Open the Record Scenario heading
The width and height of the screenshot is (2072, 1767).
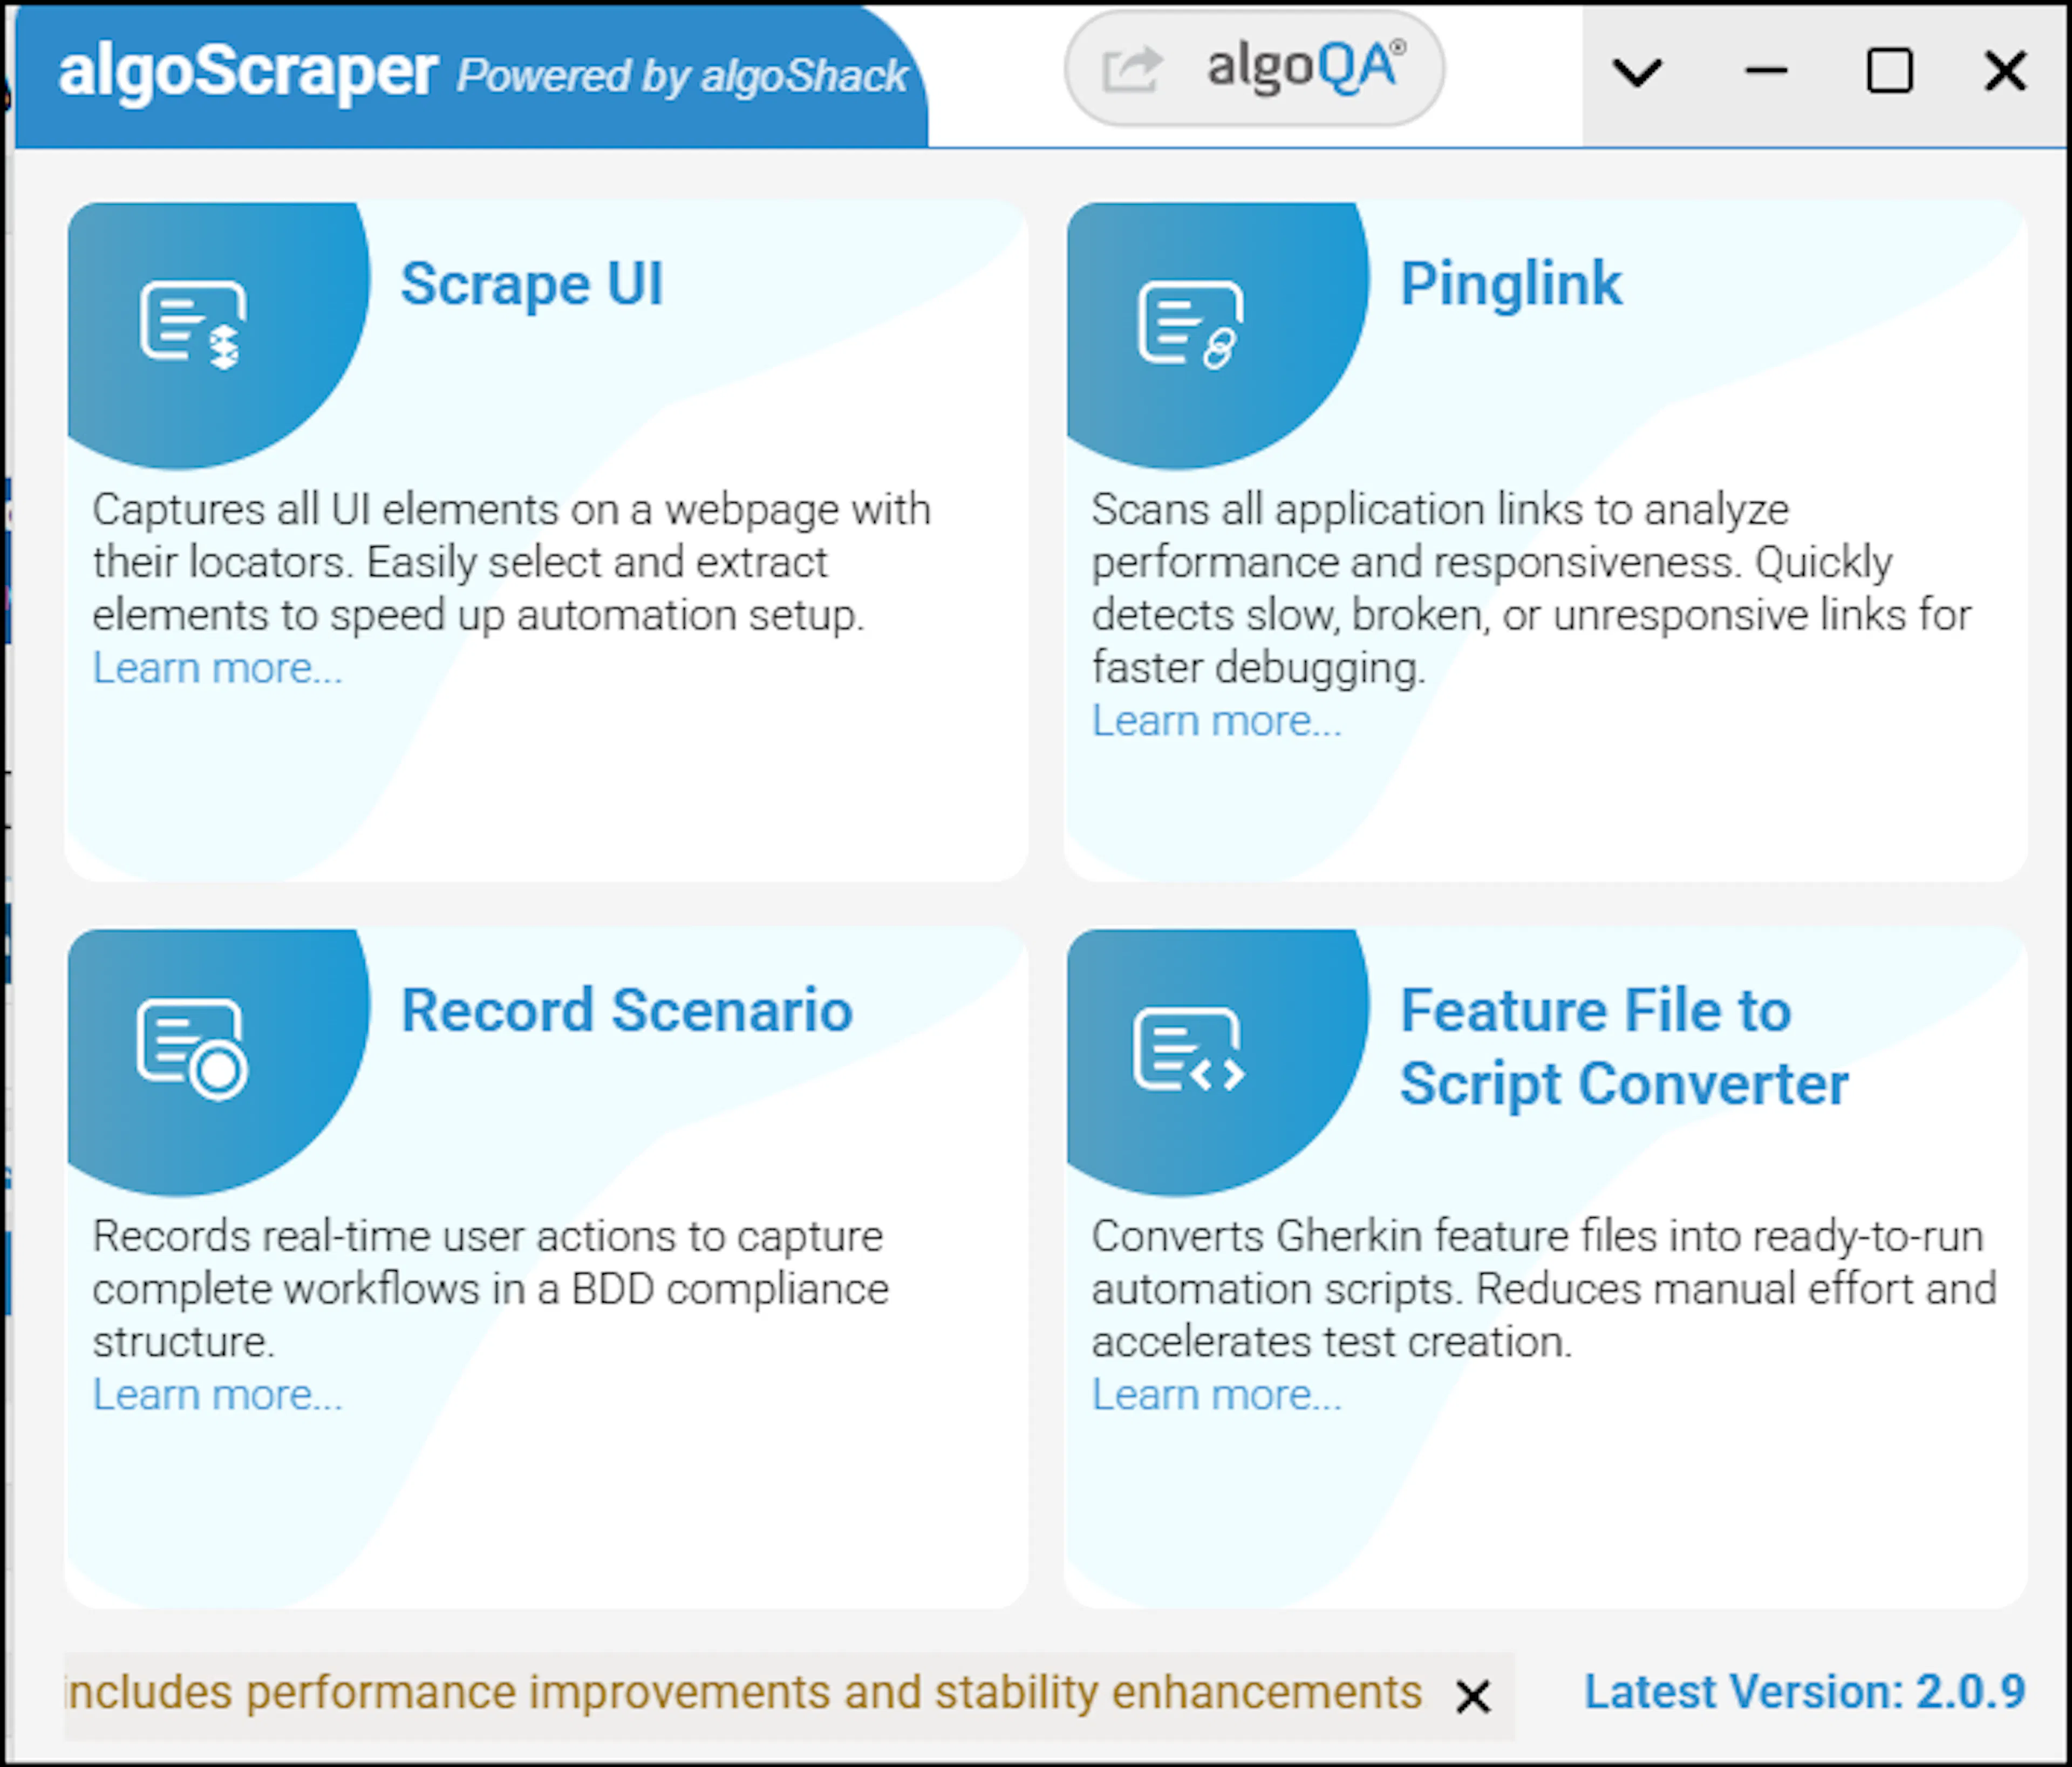(626, 1010)
